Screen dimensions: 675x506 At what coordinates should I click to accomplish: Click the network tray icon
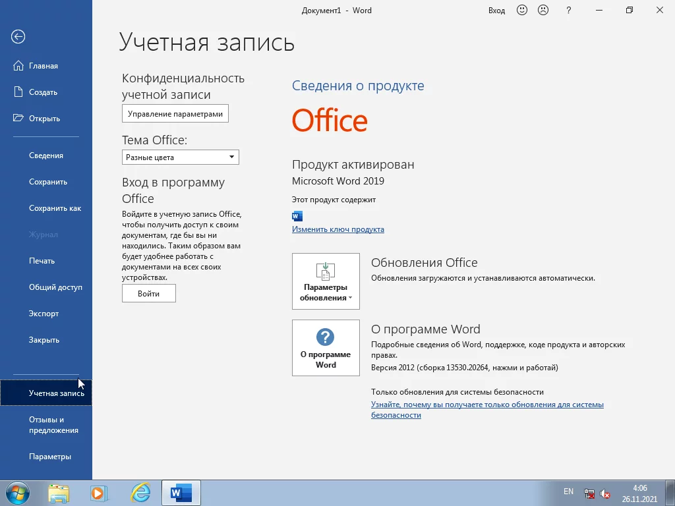(x=589, y=493)
